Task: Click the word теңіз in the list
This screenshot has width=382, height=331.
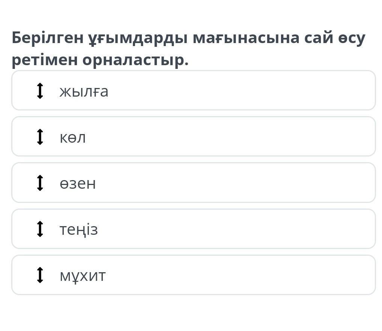Action: click(78, 230)
